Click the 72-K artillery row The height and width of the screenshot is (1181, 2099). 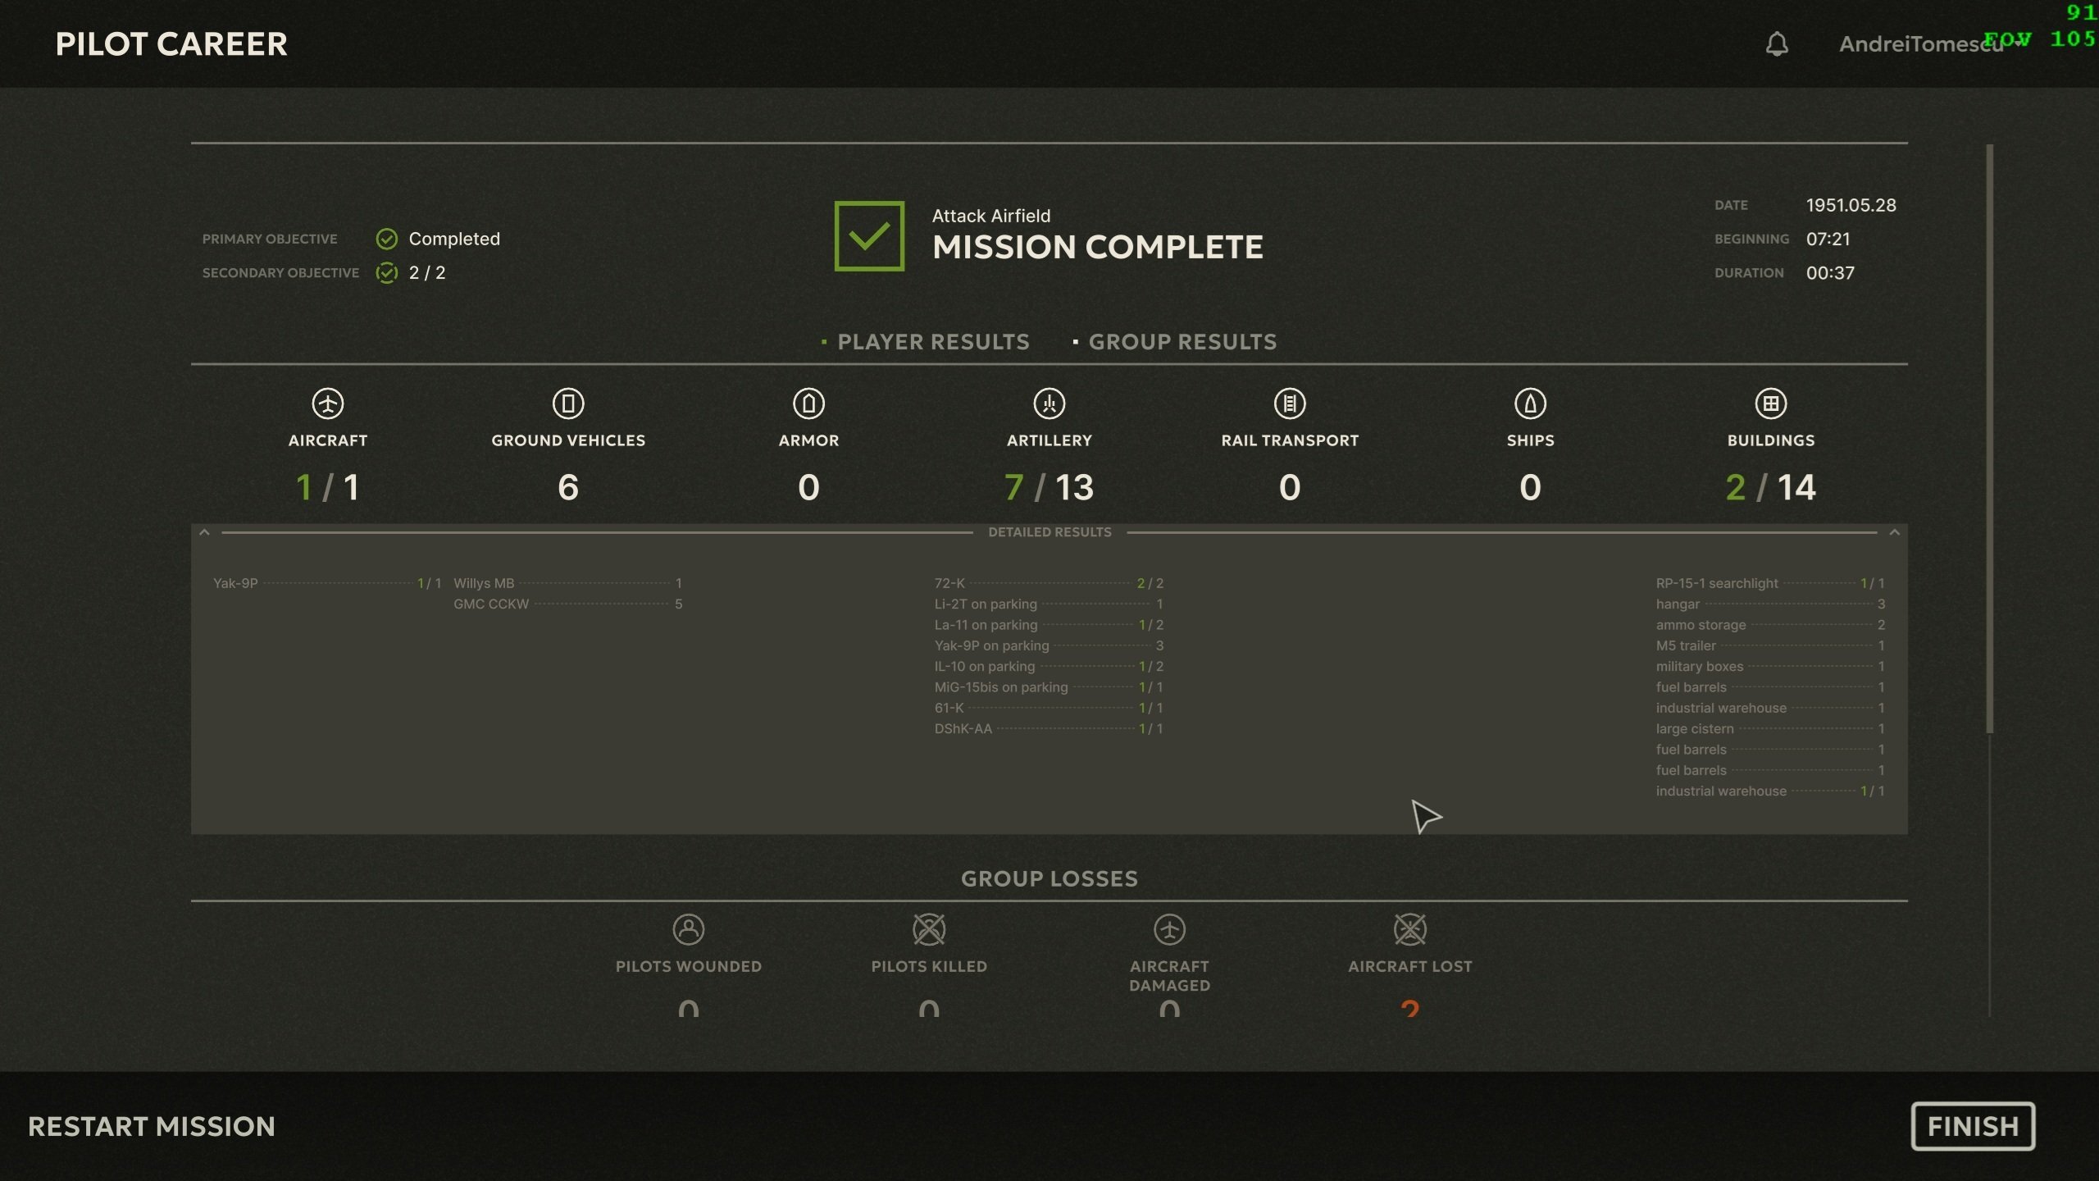(1049, 583)
